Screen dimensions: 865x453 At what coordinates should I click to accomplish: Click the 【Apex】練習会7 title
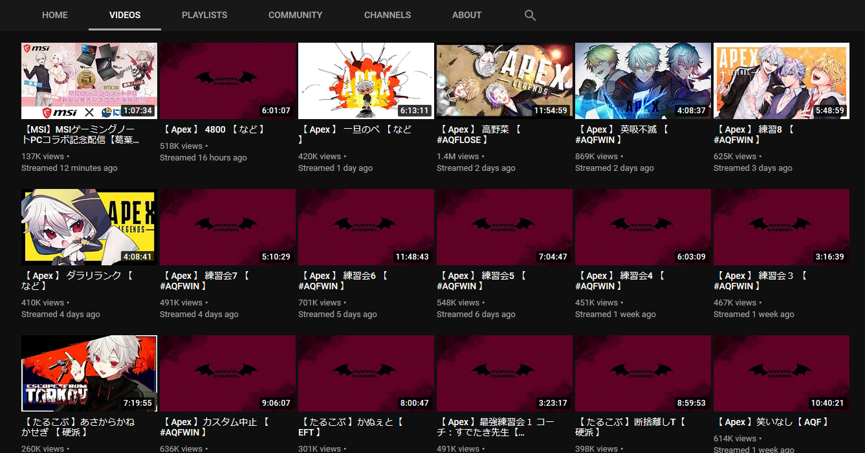tap(205, 281)
